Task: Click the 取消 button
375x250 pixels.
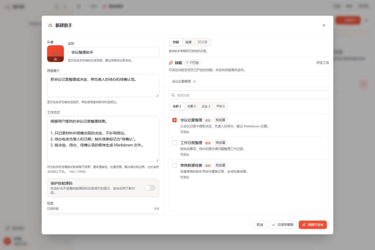Action: click(260, 225)
